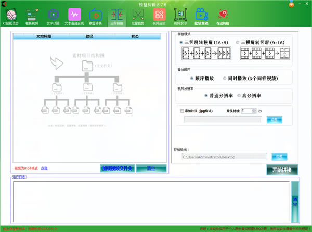
Task: Open the 批量裁剪 tool
Action: coord(138,17)
